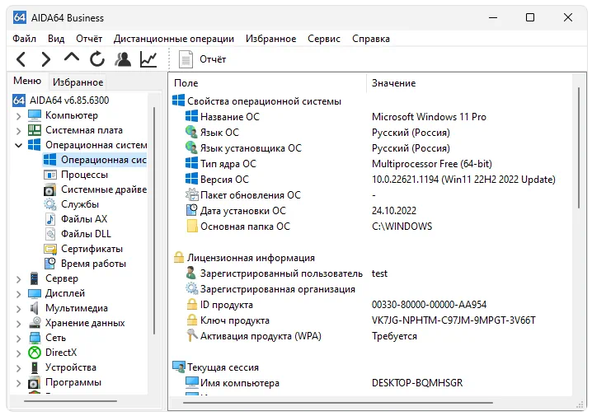The height and width of the screenshot is (416, 592).
Task: Click the Мультимедиа speaker icon
Action: pos(35,308)
